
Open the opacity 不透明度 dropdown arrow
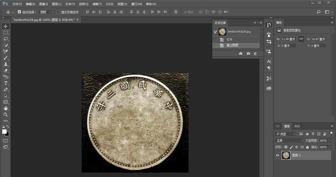tap(330, 141)
